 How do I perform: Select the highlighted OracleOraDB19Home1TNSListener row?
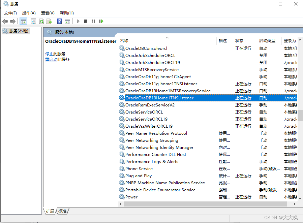(208, 98)
